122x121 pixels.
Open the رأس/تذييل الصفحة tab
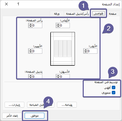pos(77,14)
